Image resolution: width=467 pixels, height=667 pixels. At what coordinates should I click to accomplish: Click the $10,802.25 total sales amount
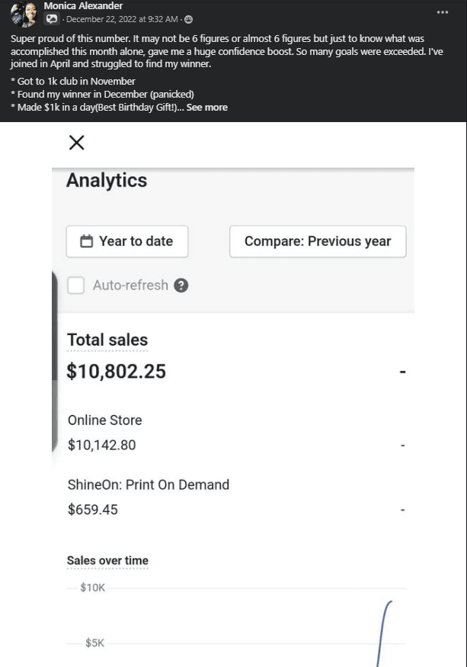click(x=116, y=372)
